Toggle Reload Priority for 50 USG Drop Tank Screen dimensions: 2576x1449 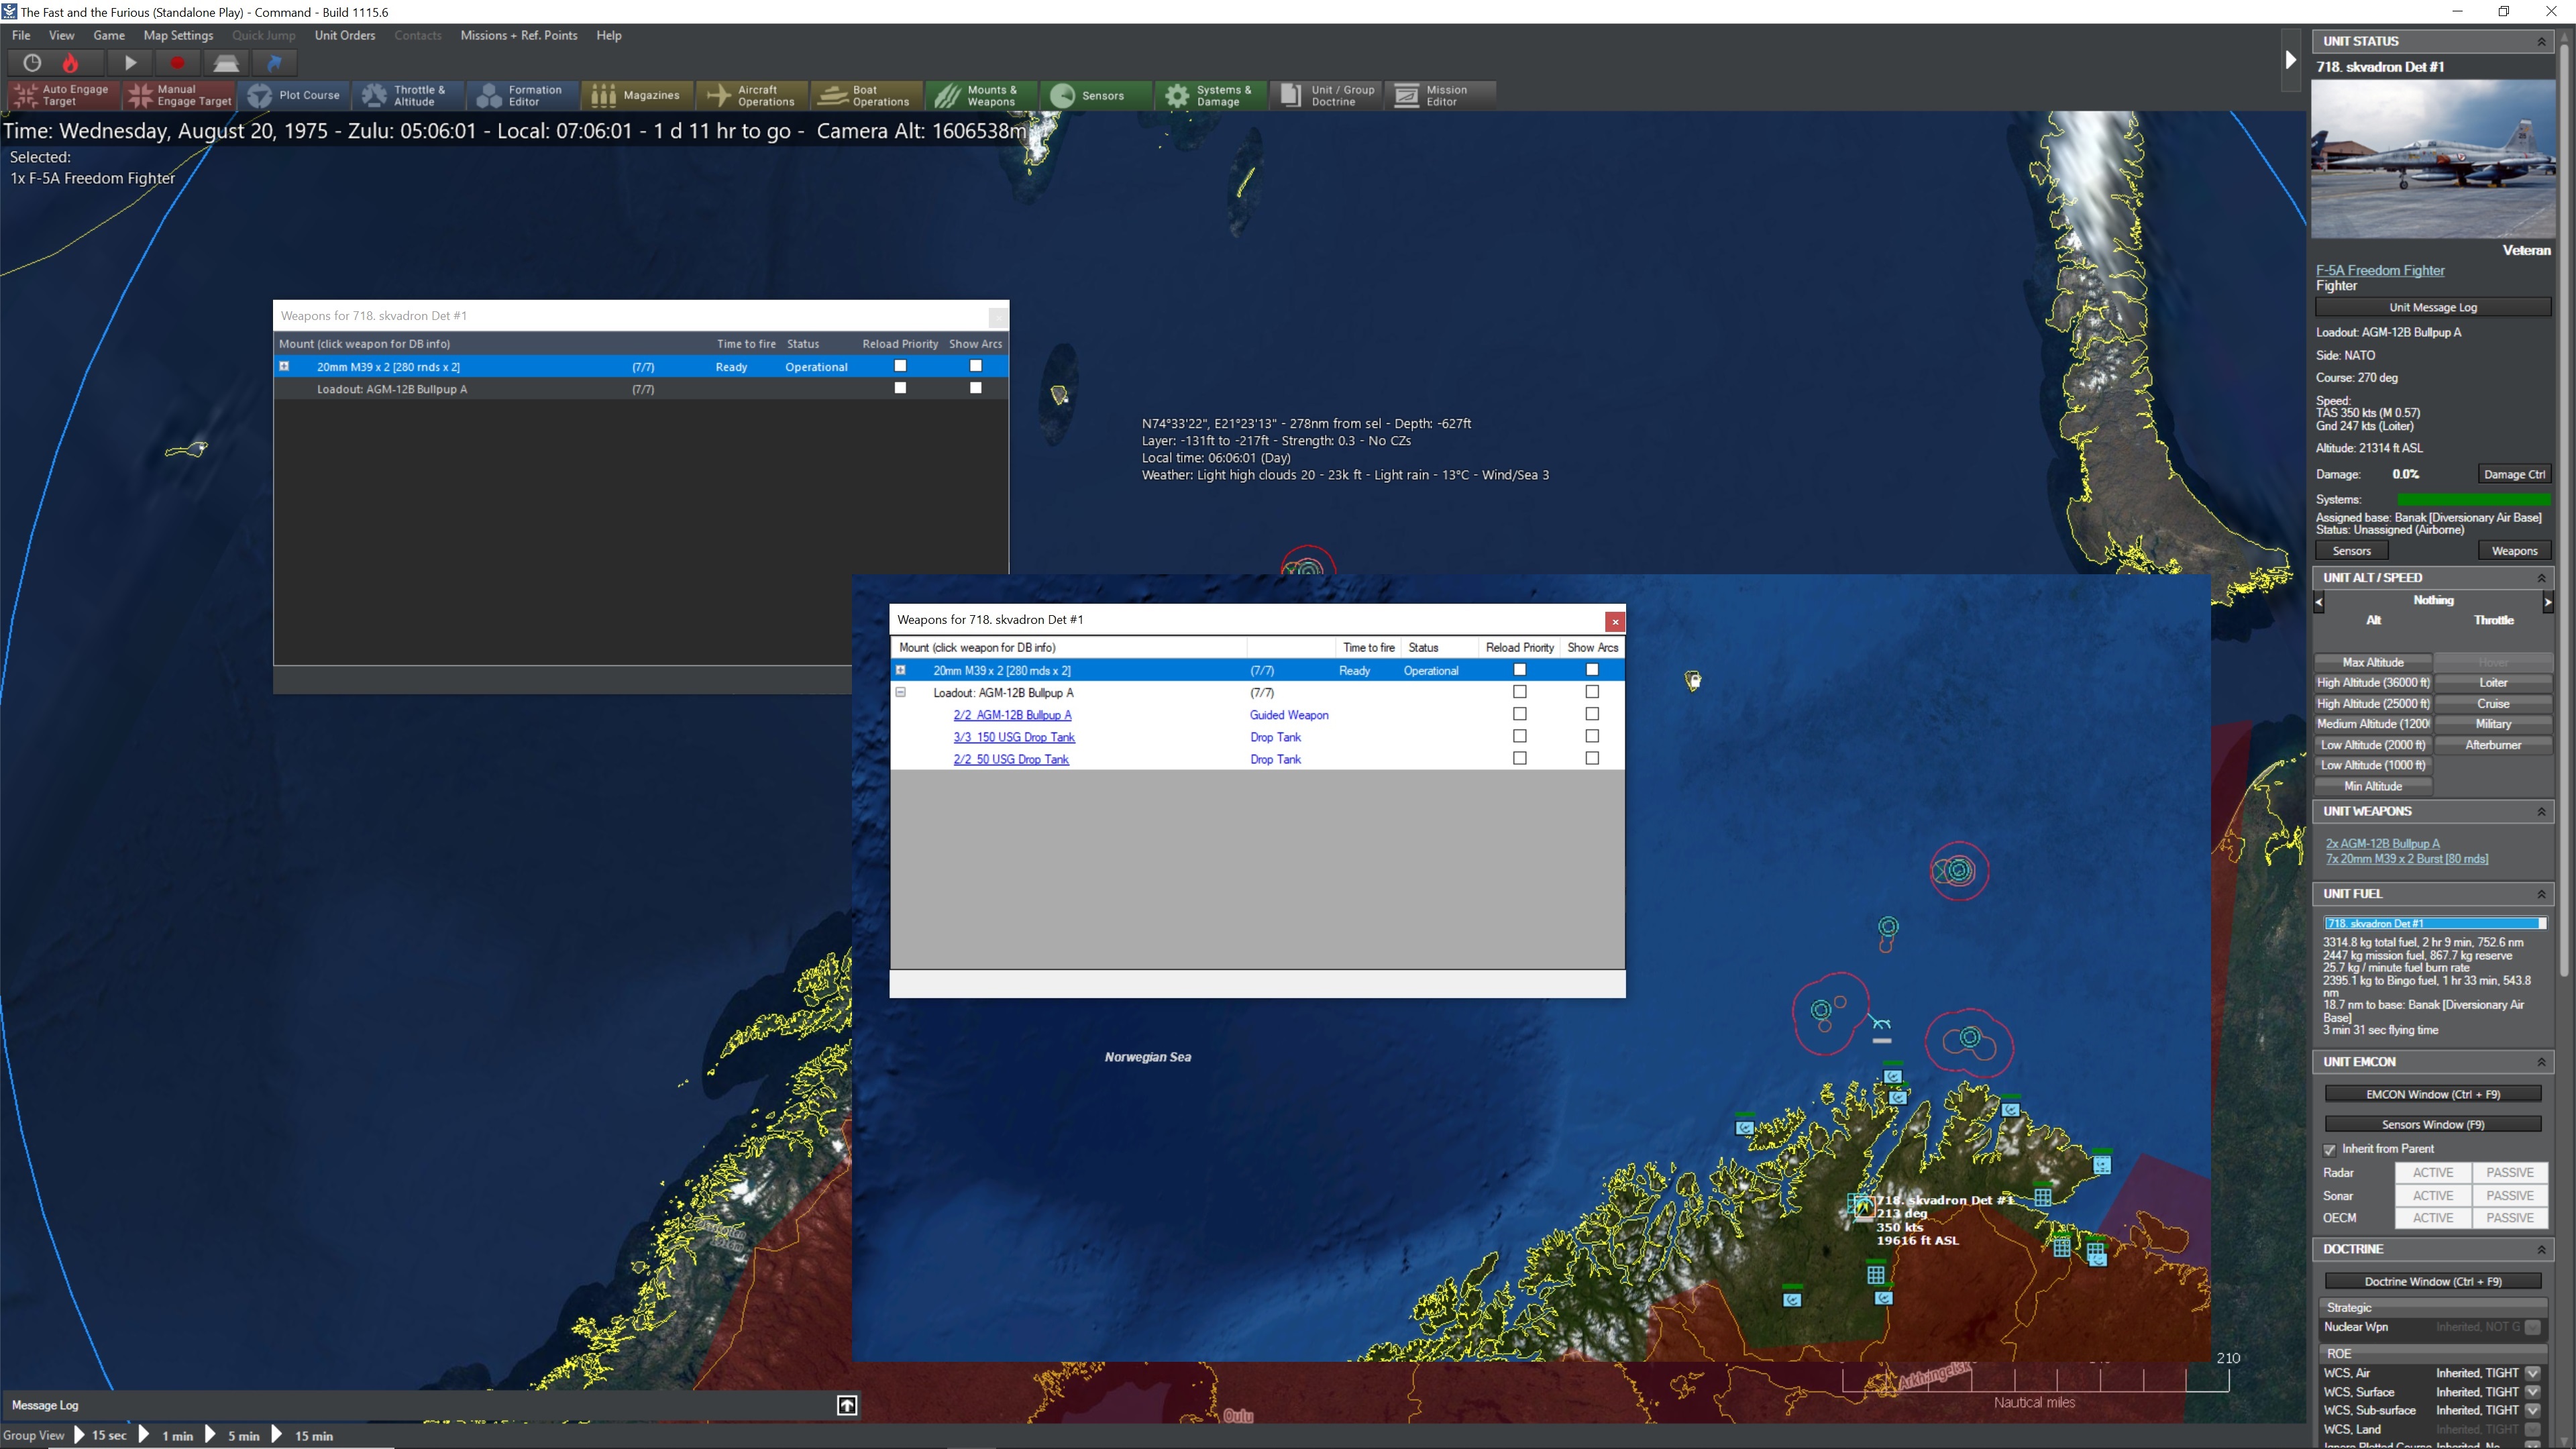click(1520, 758)
